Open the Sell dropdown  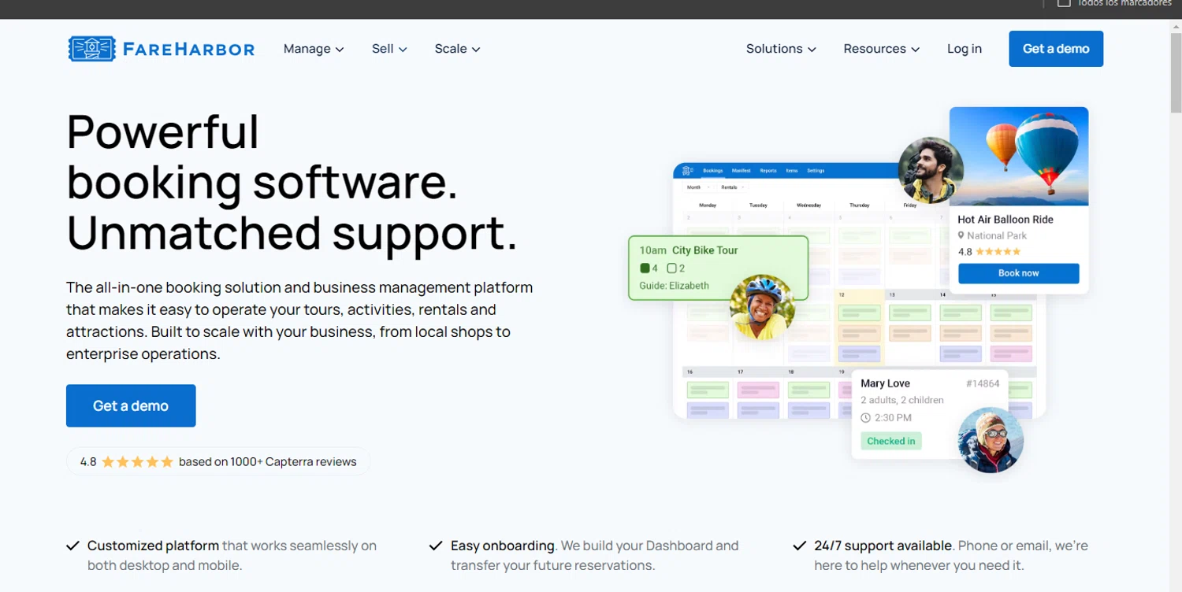click(389, 49)
